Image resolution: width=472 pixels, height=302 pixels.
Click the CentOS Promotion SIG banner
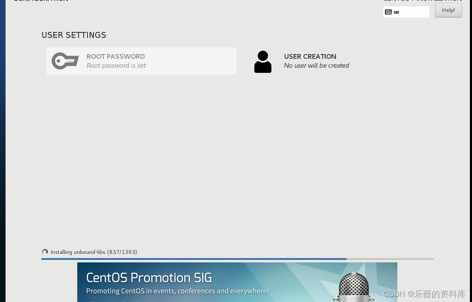point(237,282)
